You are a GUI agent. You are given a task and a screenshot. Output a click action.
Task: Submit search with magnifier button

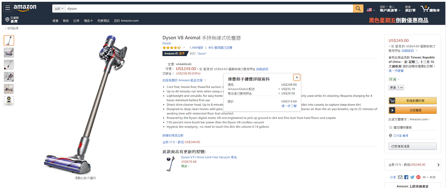click(x=358, y=9)
